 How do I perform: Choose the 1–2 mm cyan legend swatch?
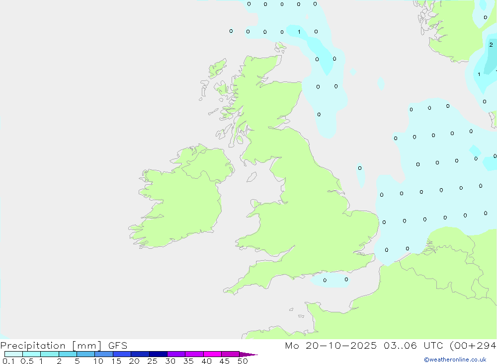[50, 354]
